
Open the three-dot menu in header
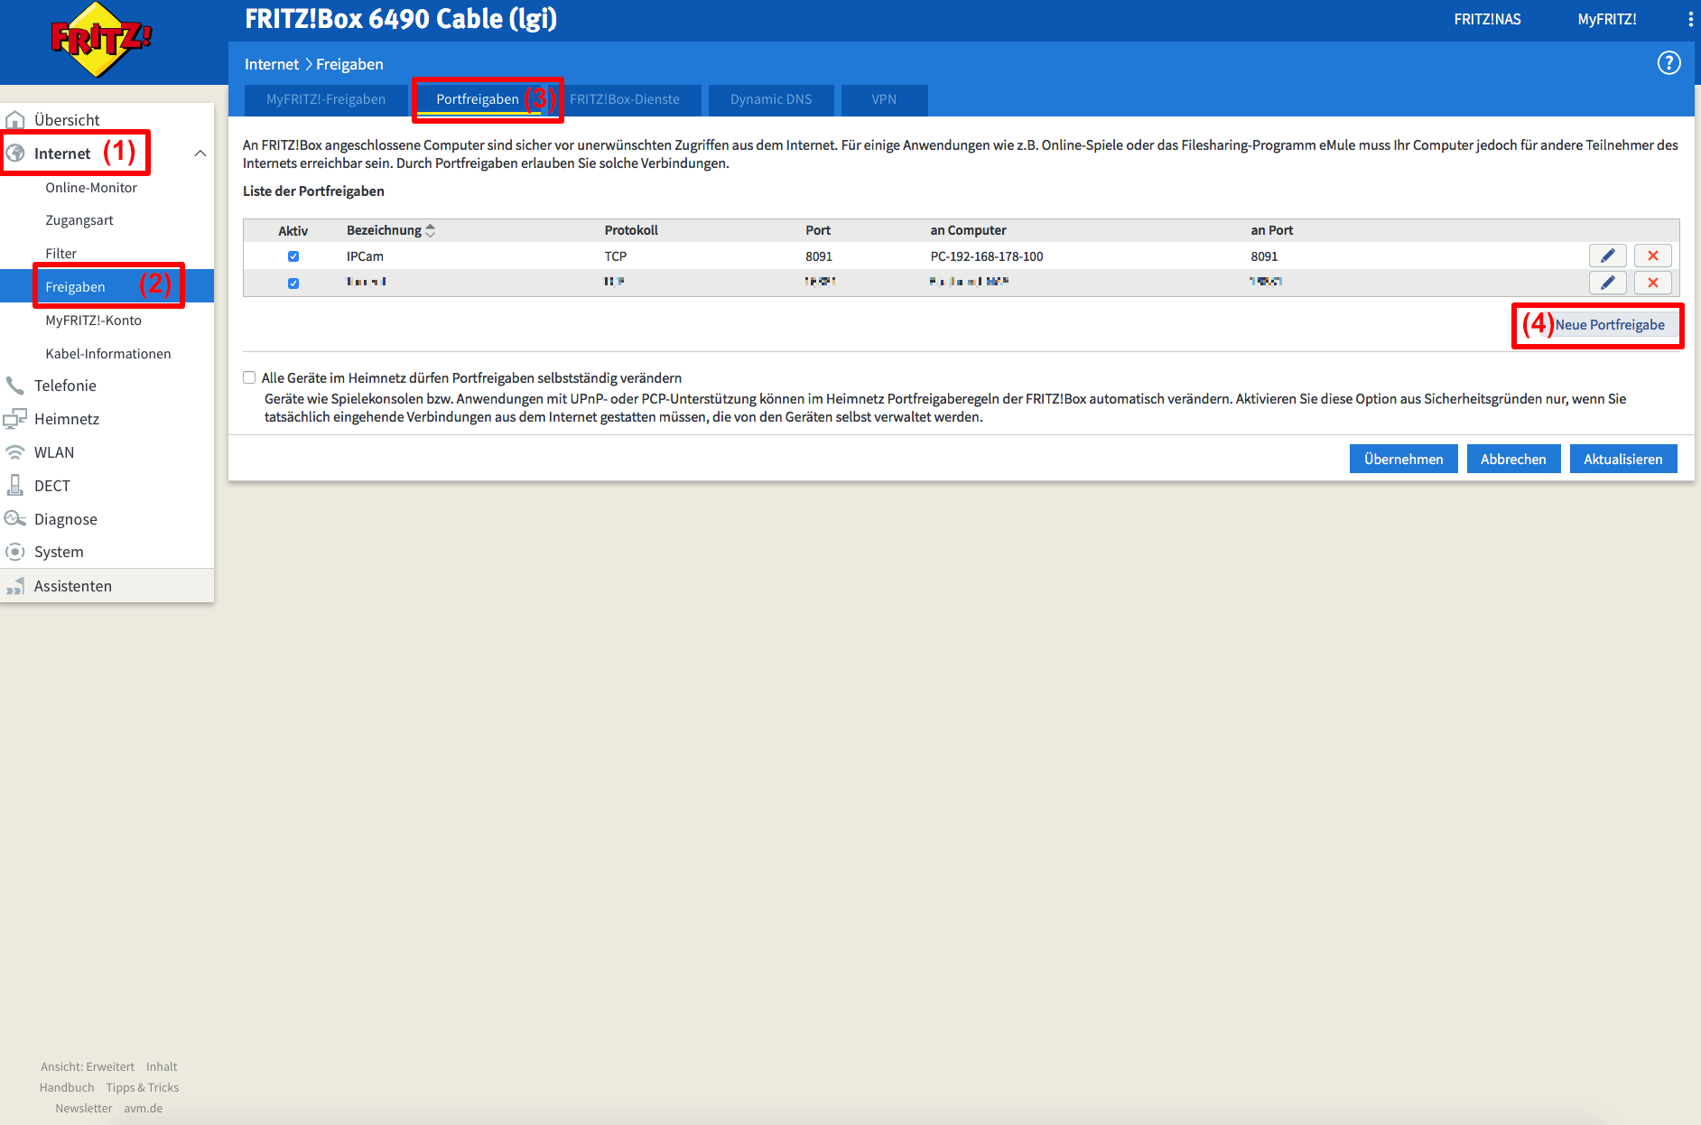tap(1690, 19)
